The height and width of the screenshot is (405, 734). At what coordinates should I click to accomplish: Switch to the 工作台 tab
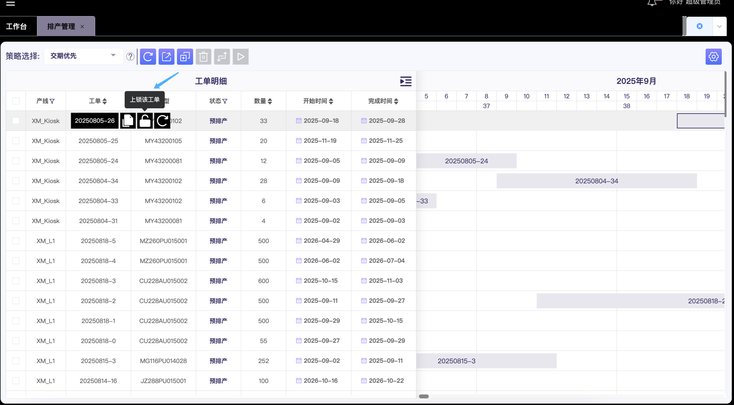16,26
